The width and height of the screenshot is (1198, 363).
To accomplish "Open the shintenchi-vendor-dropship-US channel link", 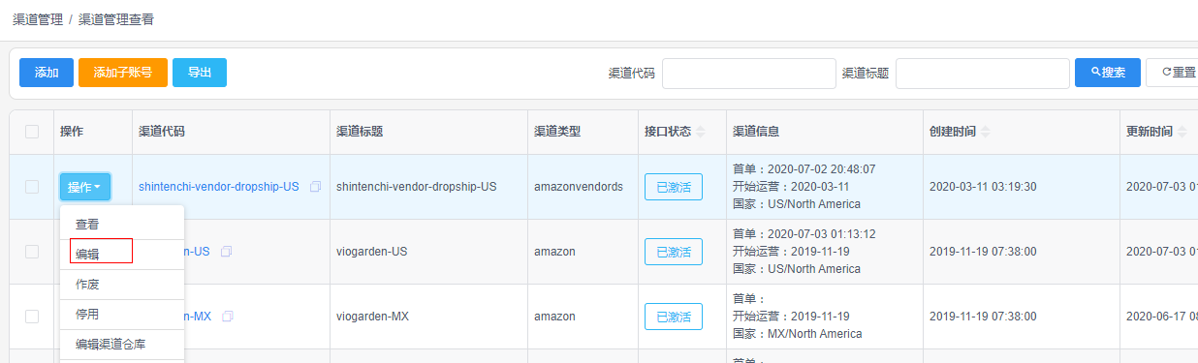I will 219,187.
